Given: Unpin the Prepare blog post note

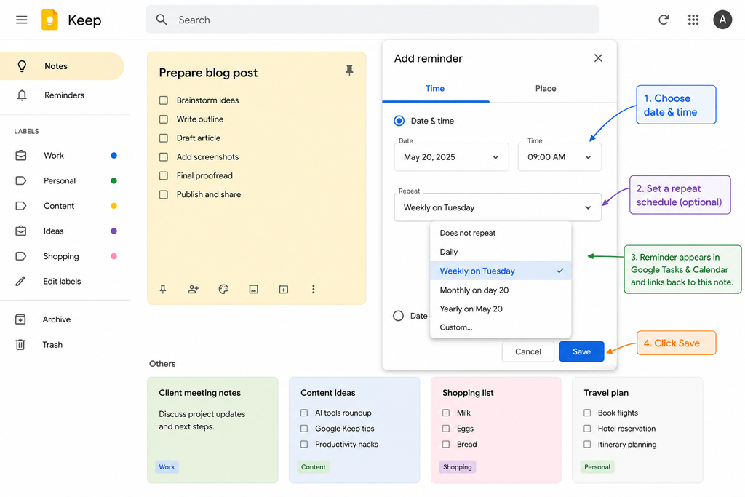Looking at the screenshot, I should (x=349, y=71).
